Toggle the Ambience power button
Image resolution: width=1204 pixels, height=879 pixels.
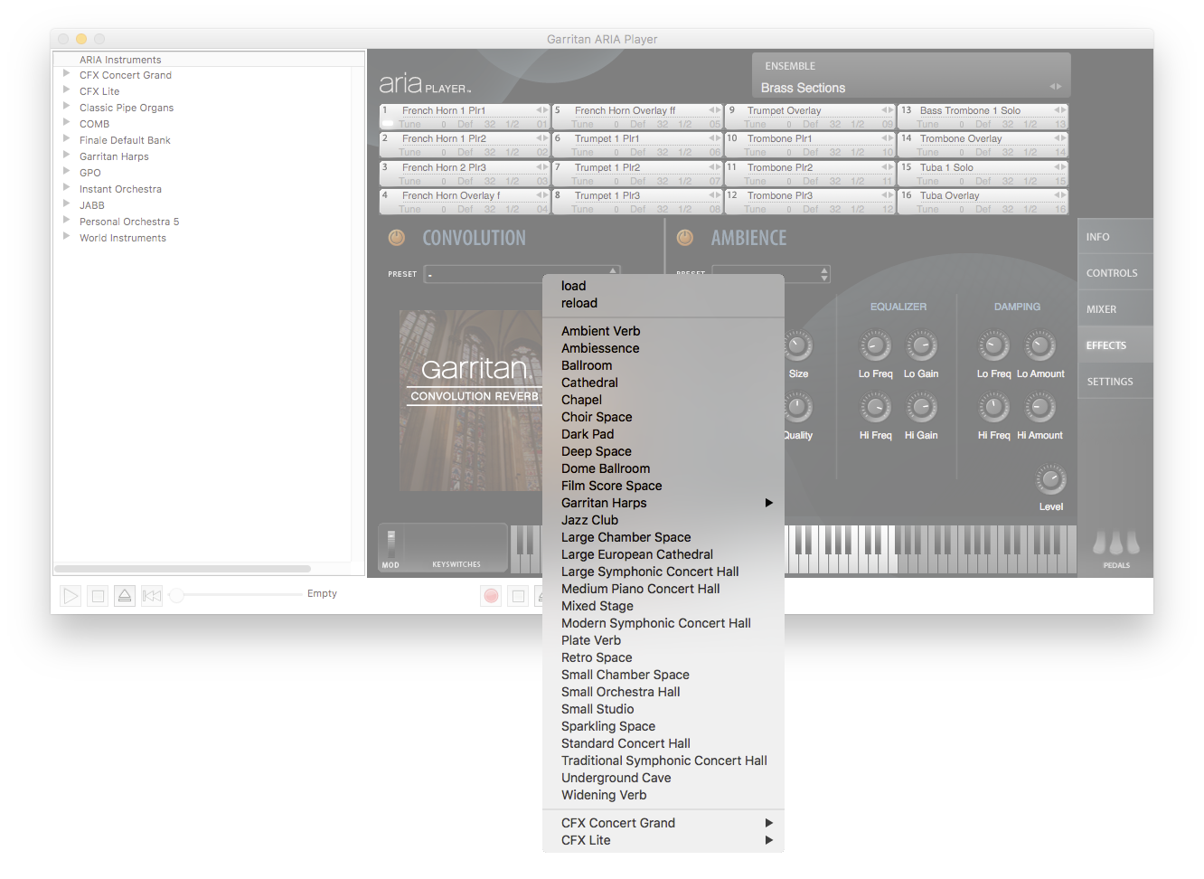click(685, 238)
